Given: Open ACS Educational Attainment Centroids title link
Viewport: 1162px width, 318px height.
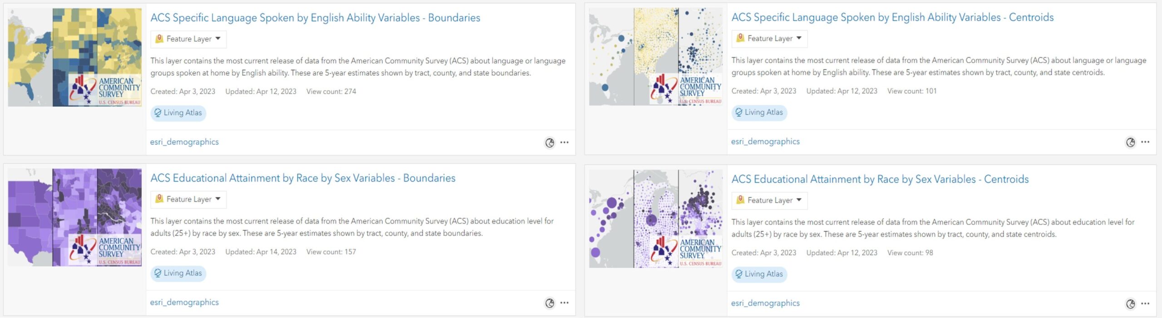Looking at the screenshot, I should pos(880,179).
